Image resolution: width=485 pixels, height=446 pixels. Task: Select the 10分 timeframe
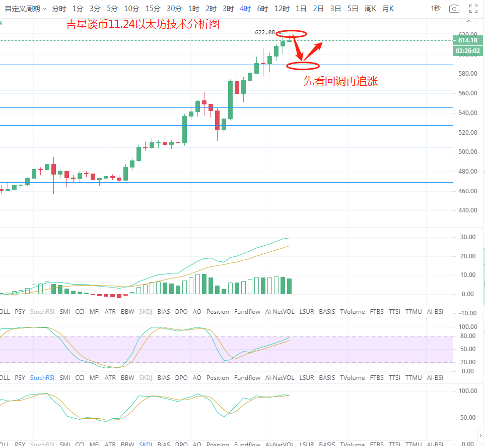coord(131,9)
